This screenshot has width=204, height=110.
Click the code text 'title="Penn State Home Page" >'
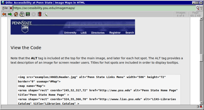[x=44, y=95]
